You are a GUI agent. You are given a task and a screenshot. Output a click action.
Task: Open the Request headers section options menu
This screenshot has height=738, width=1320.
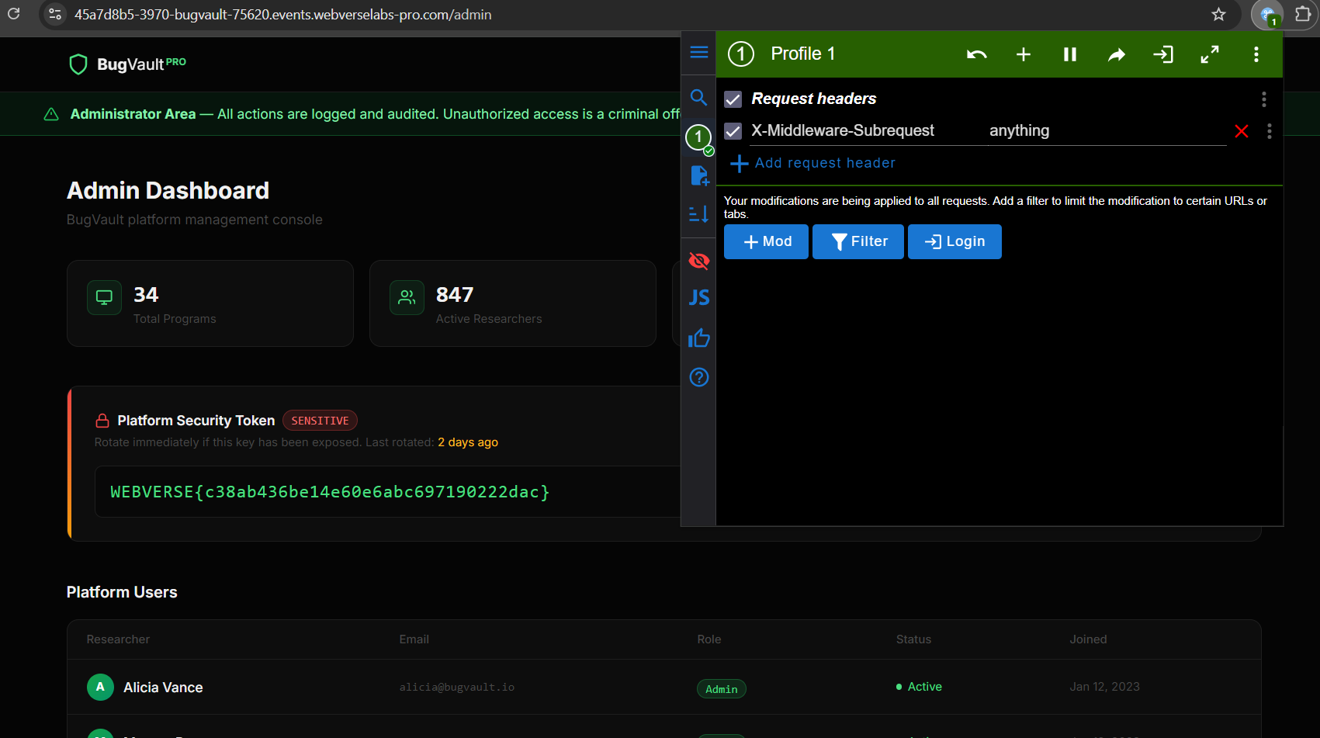(x=1264, y=99)
